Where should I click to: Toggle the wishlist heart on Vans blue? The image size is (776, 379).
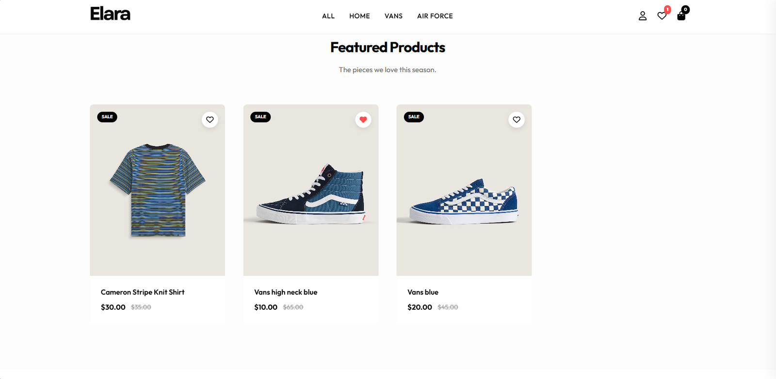click(517, 119)
